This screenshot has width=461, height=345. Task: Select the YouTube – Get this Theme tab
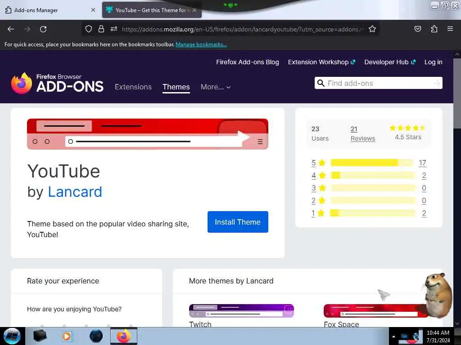point(152,10)
